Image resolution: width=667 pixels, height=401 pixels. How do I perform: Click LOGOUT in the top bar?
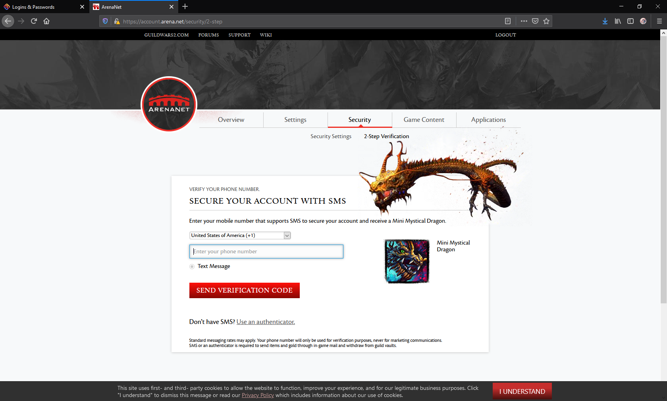tap(506, 35)
